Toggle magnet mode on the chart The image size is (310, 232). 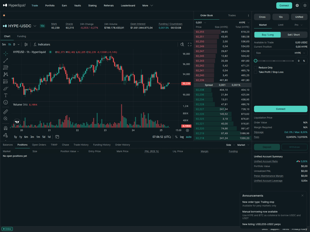pos(5,128)
